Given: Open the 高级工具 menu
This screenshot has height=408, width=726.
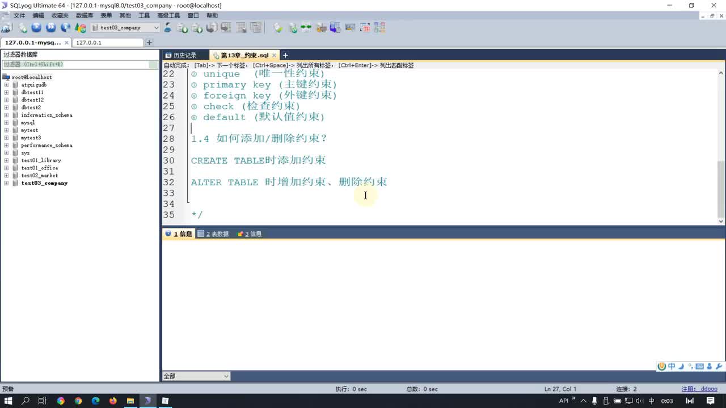Looking at the screenshot, I should click(x=168, y=16).
